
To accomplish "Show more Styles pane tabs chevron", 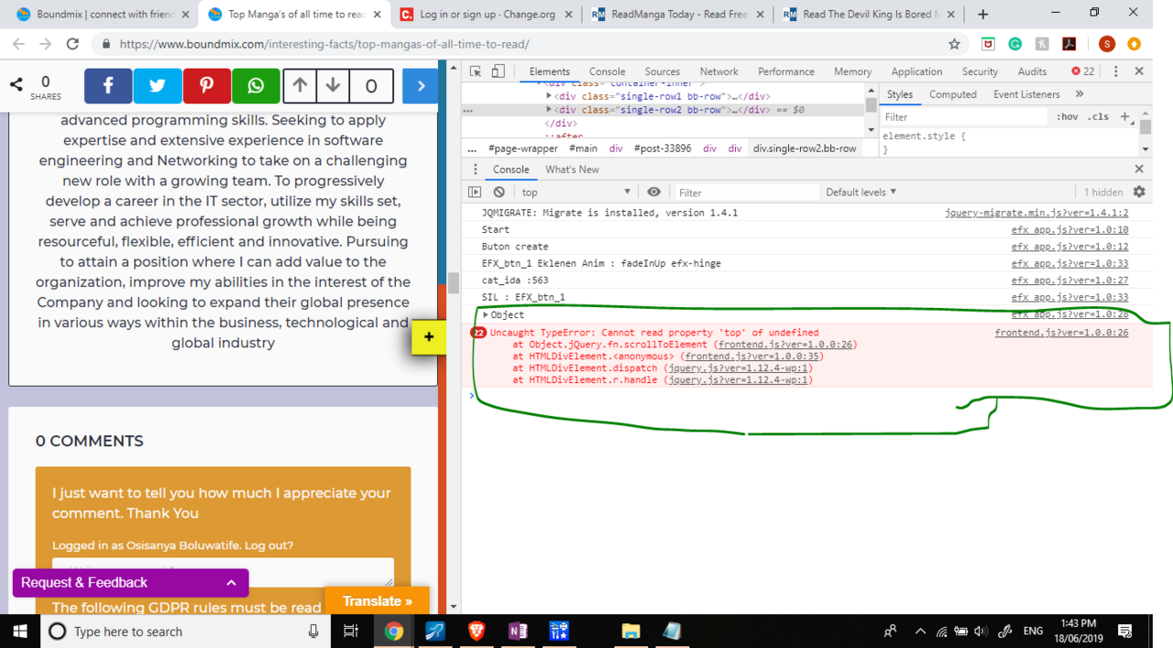I will (1080, 94).
